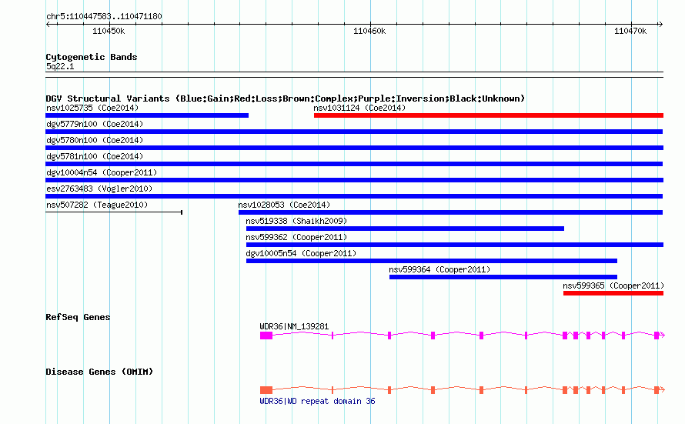Image resolution: width=685 pixels, height=424 pixels.
Task: Click the last magenta exon arrow of WDR36
Action: tap(660, 336)
